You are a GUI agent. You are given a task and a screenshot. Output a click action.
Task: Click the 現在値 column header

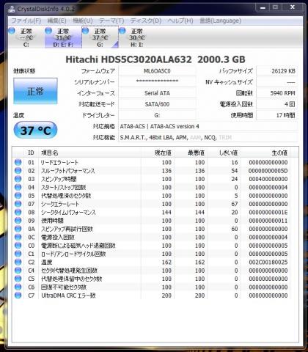(x=158, y=153)
